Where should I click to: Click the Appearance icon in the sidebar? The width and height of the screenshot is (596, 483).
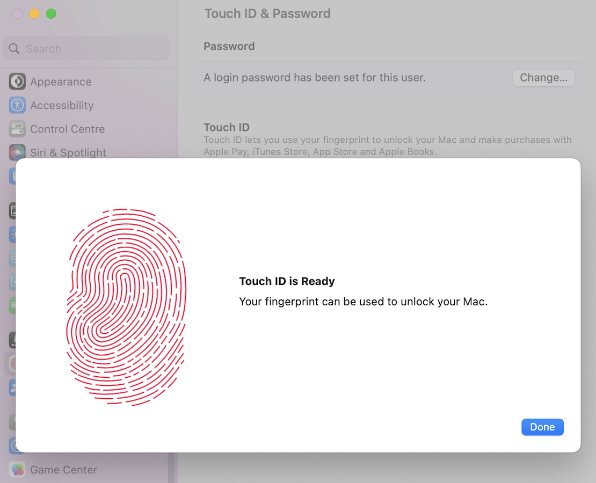[17, 82]
